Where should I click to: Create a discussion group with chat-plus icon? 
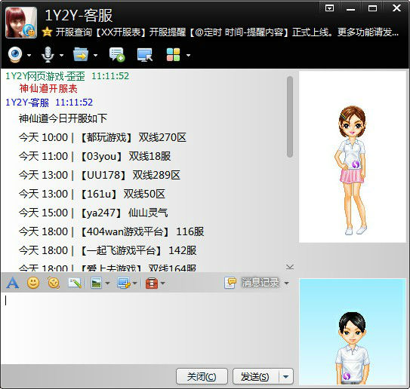(x=117, y=55)
